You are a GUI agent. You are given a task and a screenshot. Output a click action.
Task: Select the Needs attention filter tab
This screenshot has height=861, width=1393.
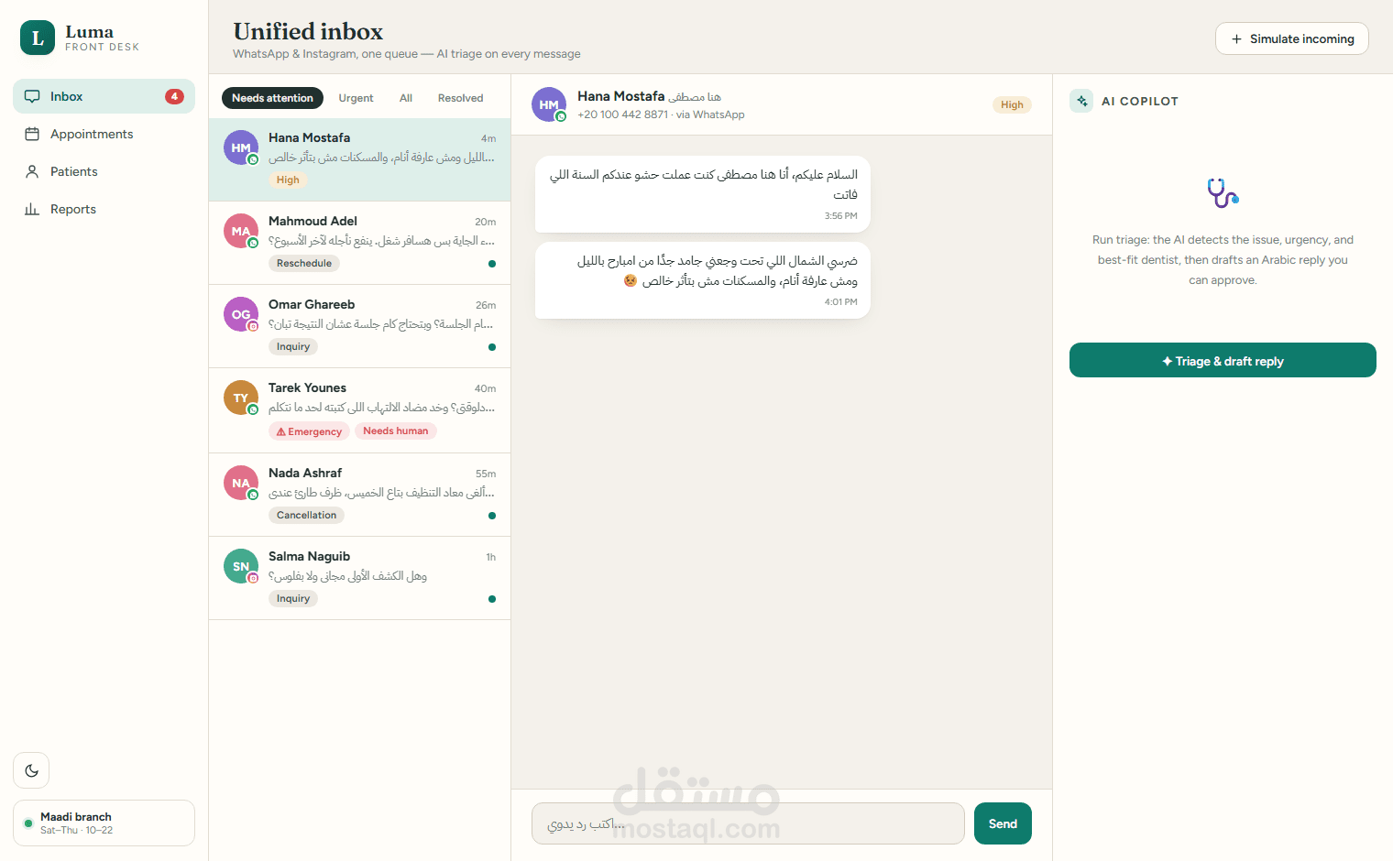[272, 98]
